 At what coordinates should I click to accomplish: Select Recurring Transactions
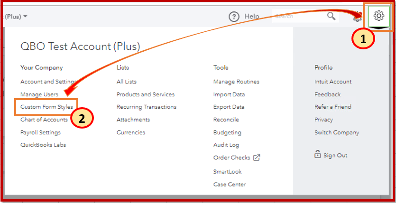pos(146,107)
